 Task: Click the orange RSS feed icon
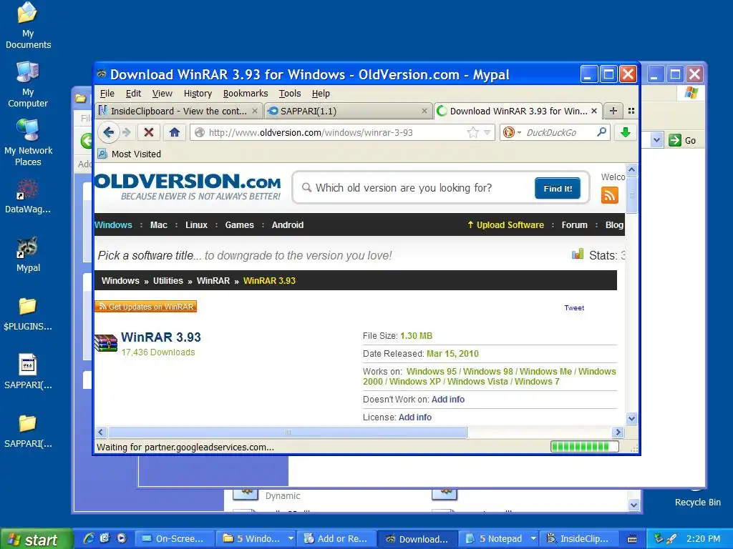[610, 195]
